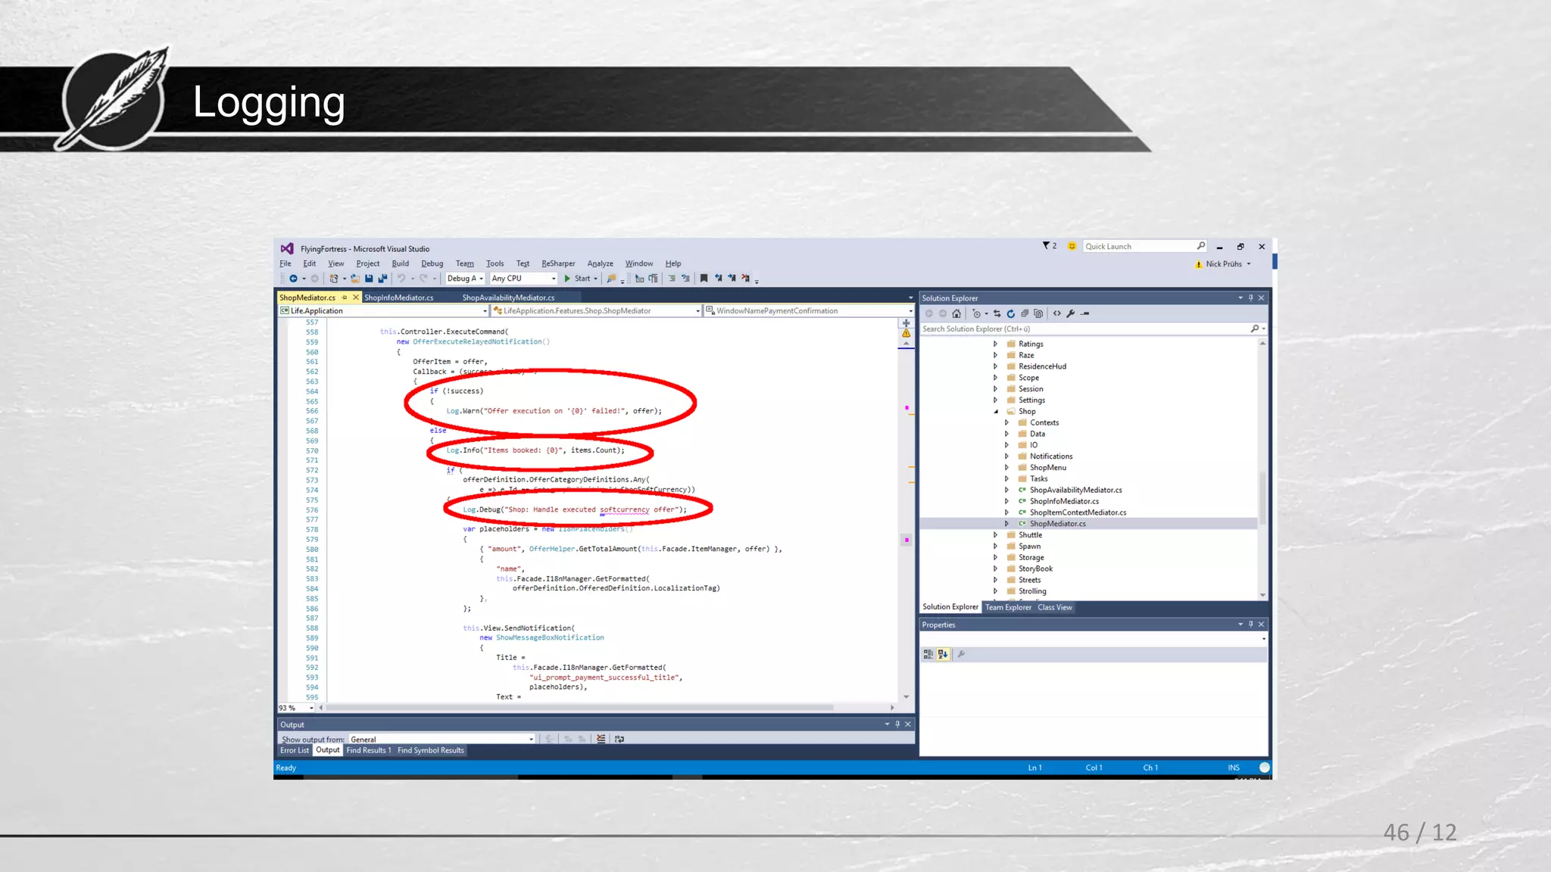Collapse the Shop folder in tree
The height and width of the screenshot is (872, 1551).
996,412
